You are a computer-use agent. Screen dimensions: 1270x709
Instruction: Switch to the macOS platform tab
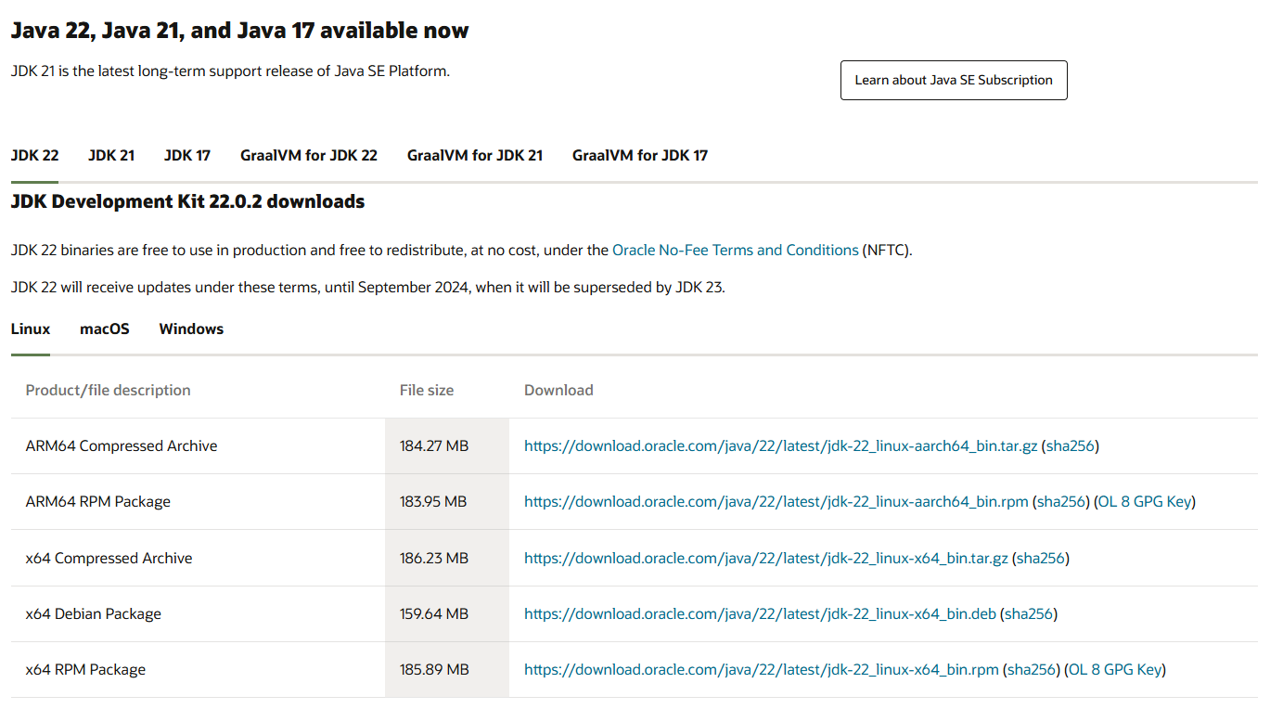[x=105, y=329]
